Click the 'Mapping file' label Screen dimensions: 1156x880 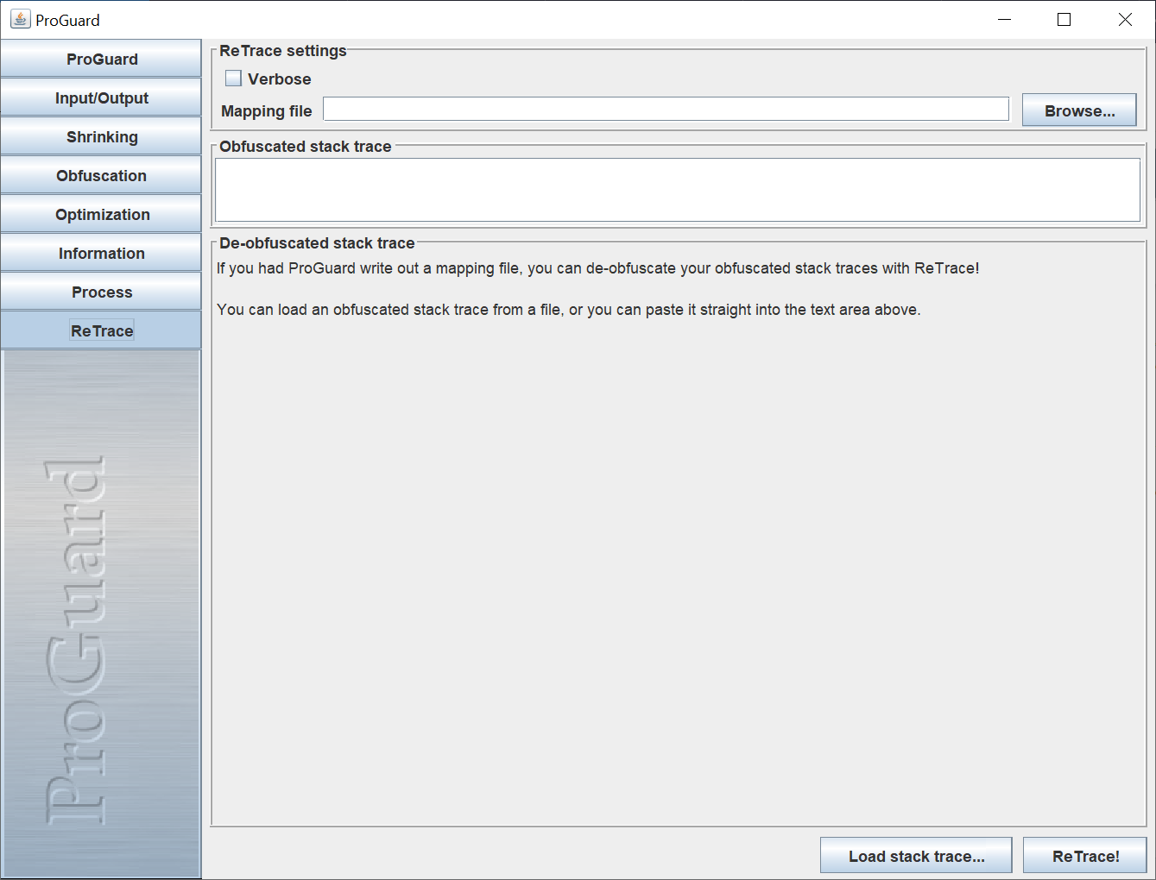pyautogui.click(x=266, y=111)
